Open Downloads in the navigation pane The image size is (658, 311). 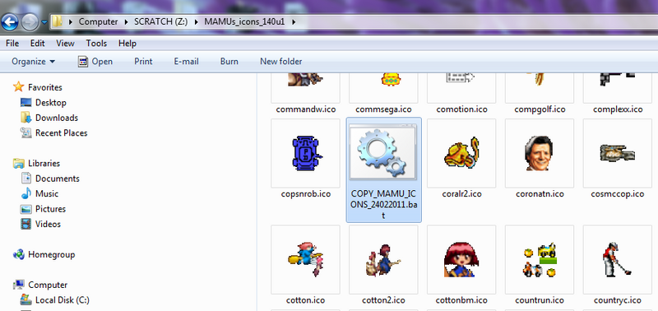click(49, 118)
